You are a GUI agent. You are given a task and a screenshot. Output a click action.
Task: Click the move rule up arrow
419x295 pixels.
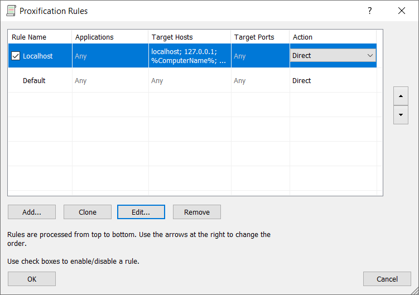[401, 95]
